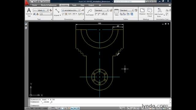Click the ribbon minimize toggle button after Output
Screen dimensions: 196x110
(100, 5)
